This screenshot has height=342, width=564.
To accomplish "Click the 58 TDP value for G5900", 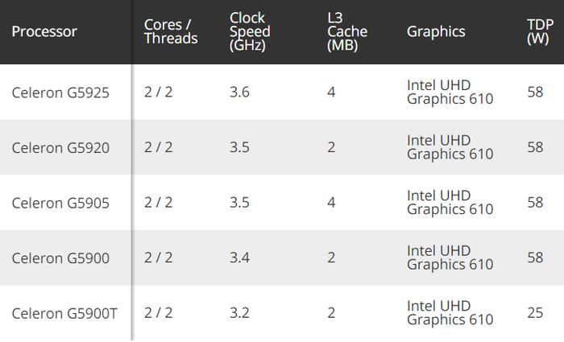I will click(x=535, y=258).
